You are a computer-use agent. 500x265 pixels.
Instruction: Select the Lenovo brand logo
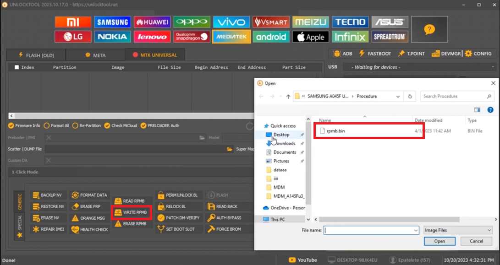coord(152,37)
